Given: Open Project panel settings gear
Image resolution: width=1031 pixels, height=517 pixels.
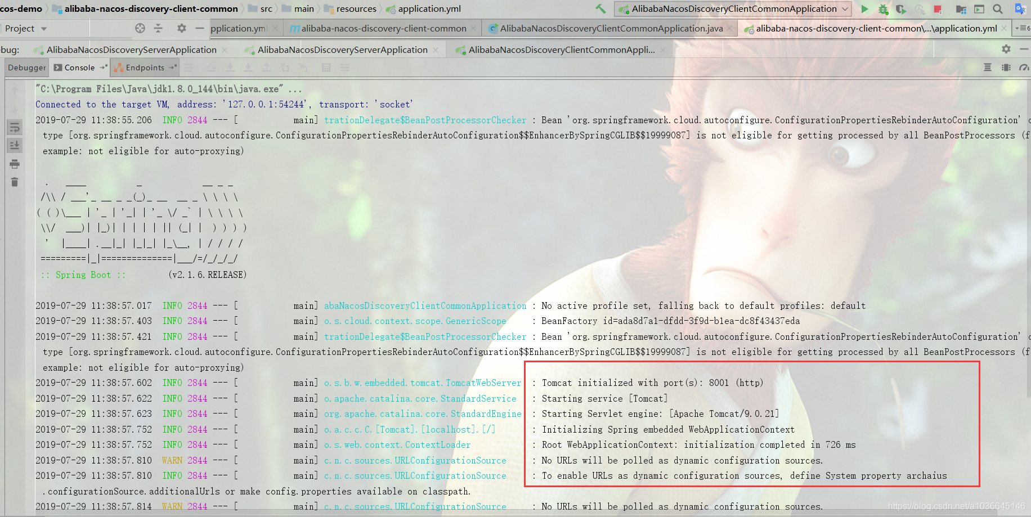Looking at the screenshot, I should (181, 28).
